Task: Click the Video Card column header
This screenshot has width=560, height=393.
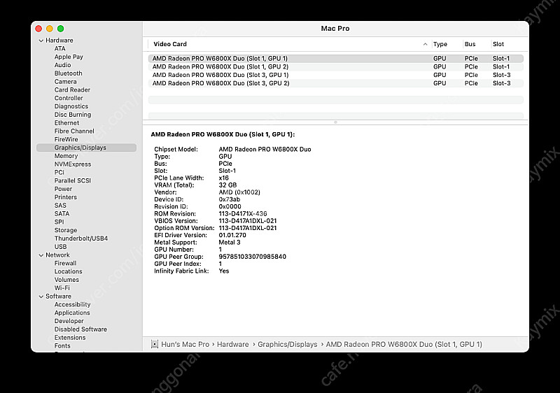Action: [170, 44]
